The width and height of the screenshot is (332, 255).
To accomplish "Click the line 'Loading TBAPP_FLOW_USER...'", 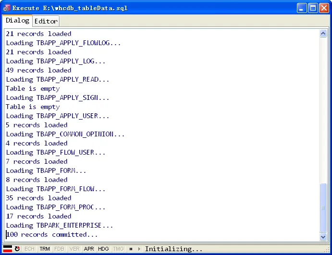I will 56,152.
